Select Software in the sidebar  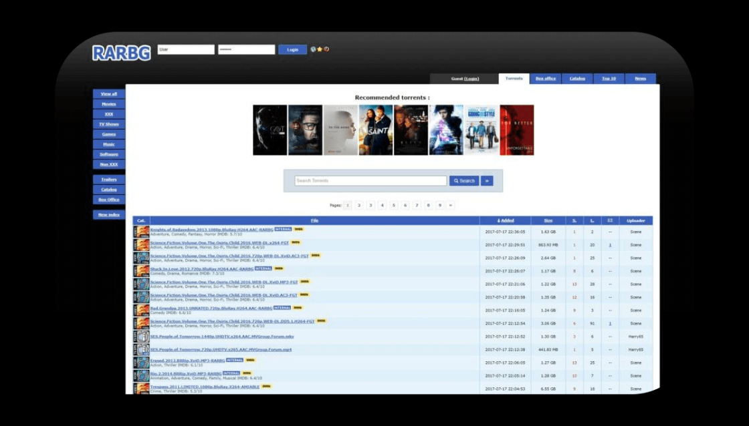[x=109, y=154]
